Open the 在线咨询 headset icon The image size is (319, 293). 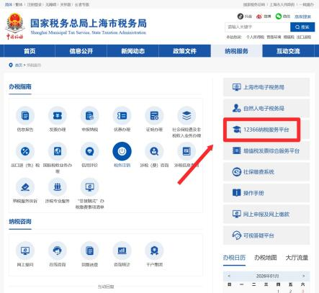coord(58,251)
